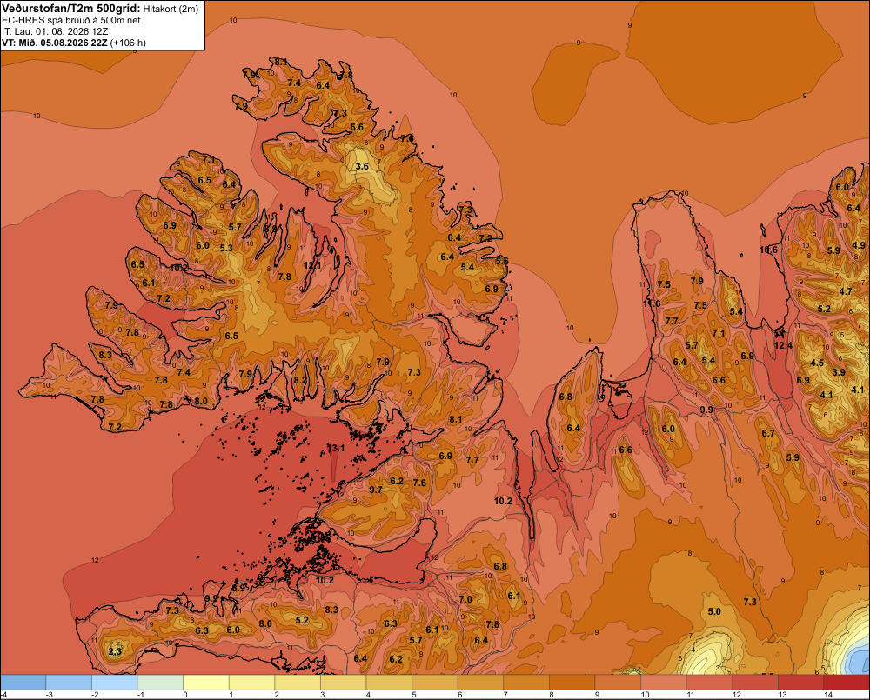Click the legend swatch between -4 and -3
The width and height of the screenshot is (870, 700).
click(x=23, y=683)
